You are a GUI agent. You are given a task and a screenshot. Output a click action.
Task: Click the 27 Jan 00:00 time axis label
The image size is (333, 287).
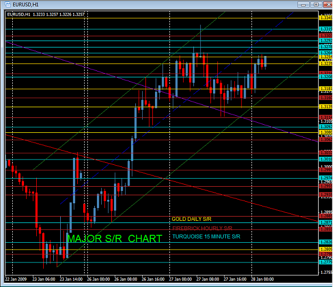(180, 279)
